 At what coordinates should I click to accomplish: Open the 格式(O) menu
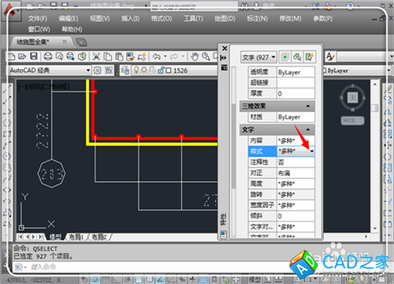[x=162, y=18]
